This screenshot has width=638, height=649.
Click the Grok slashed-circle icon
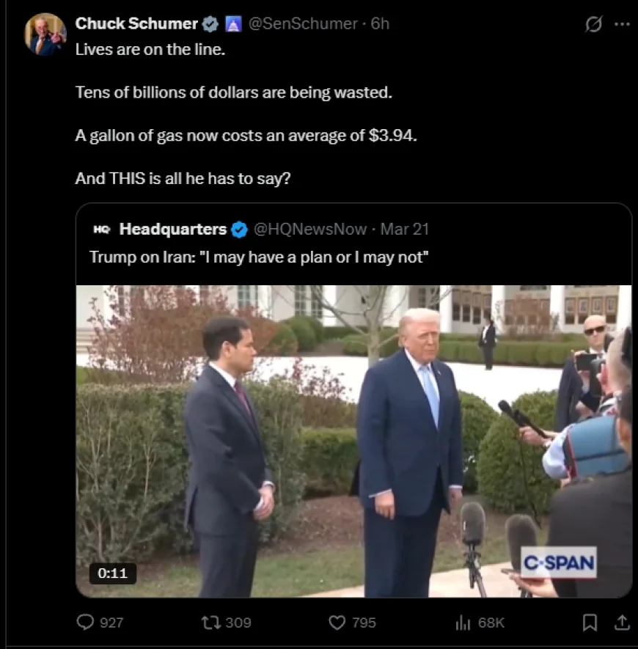click(593, 23)
